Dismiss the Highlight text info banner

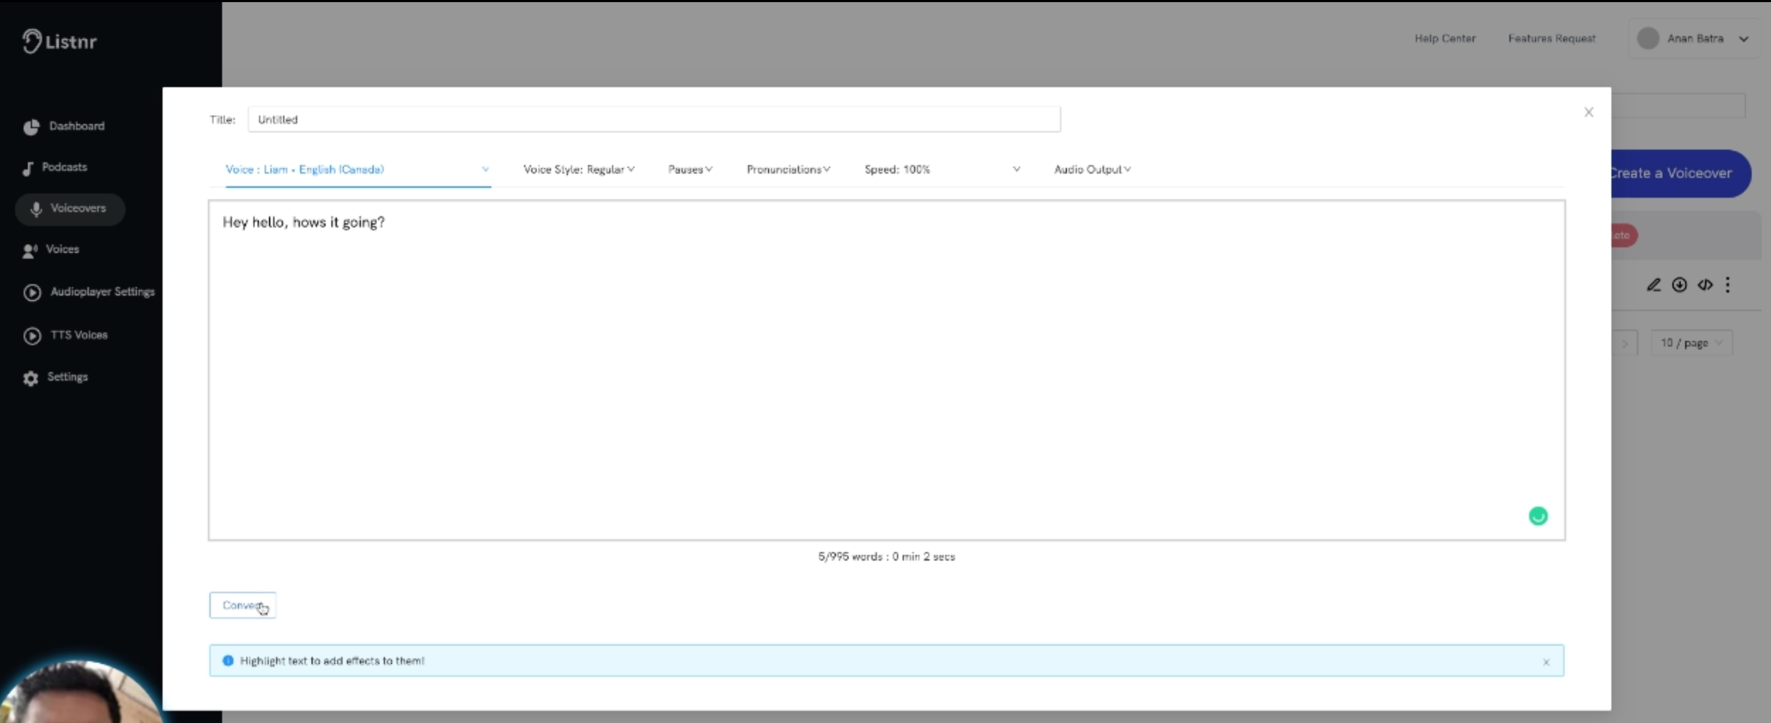(1546, 662)
